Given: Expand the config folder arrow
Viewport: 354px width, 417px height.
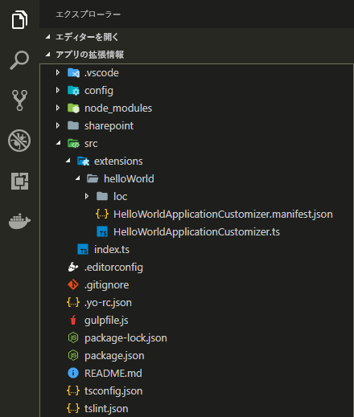Looking at the screenshot, I should 58,90.
